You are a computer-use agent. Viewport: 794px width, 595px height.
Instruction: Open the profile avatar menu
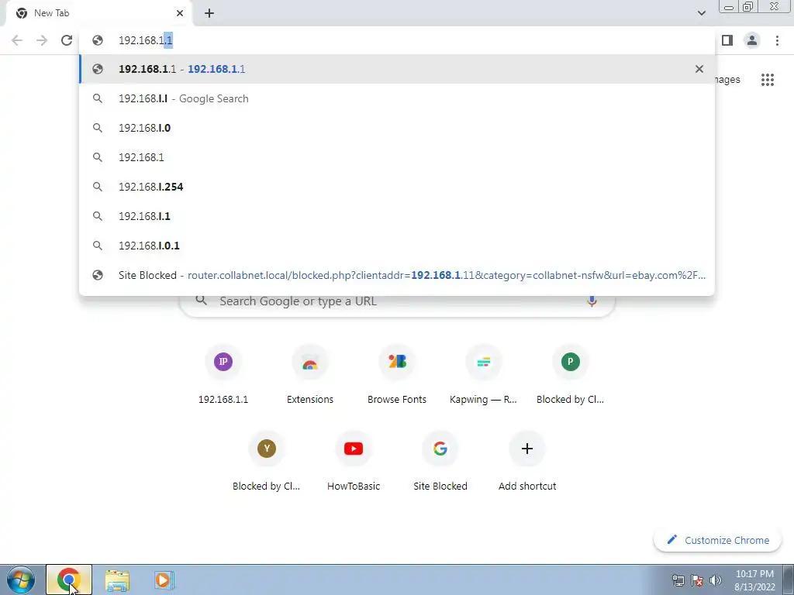coord(752,40)
